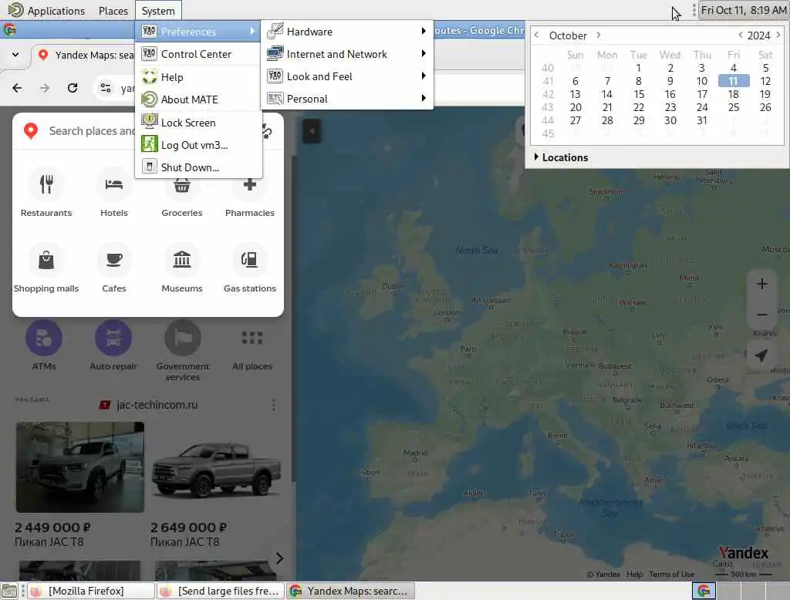
Task: Open Control Center from System menu
Action: tap(198, 54)
